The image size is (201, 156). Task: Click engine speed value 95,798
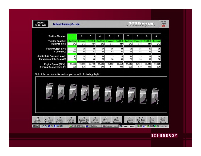91,64
